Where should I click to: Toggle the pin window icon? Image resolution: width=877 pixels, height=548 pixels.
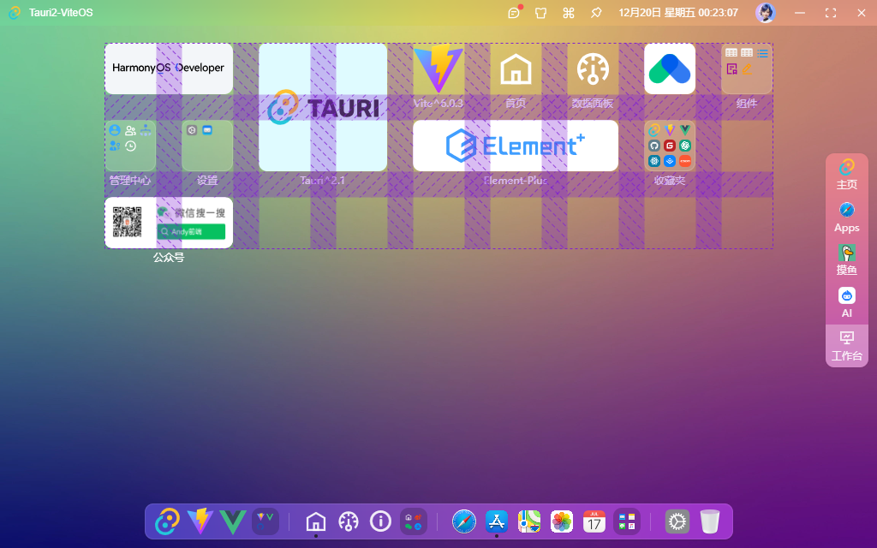pos(596,13)
